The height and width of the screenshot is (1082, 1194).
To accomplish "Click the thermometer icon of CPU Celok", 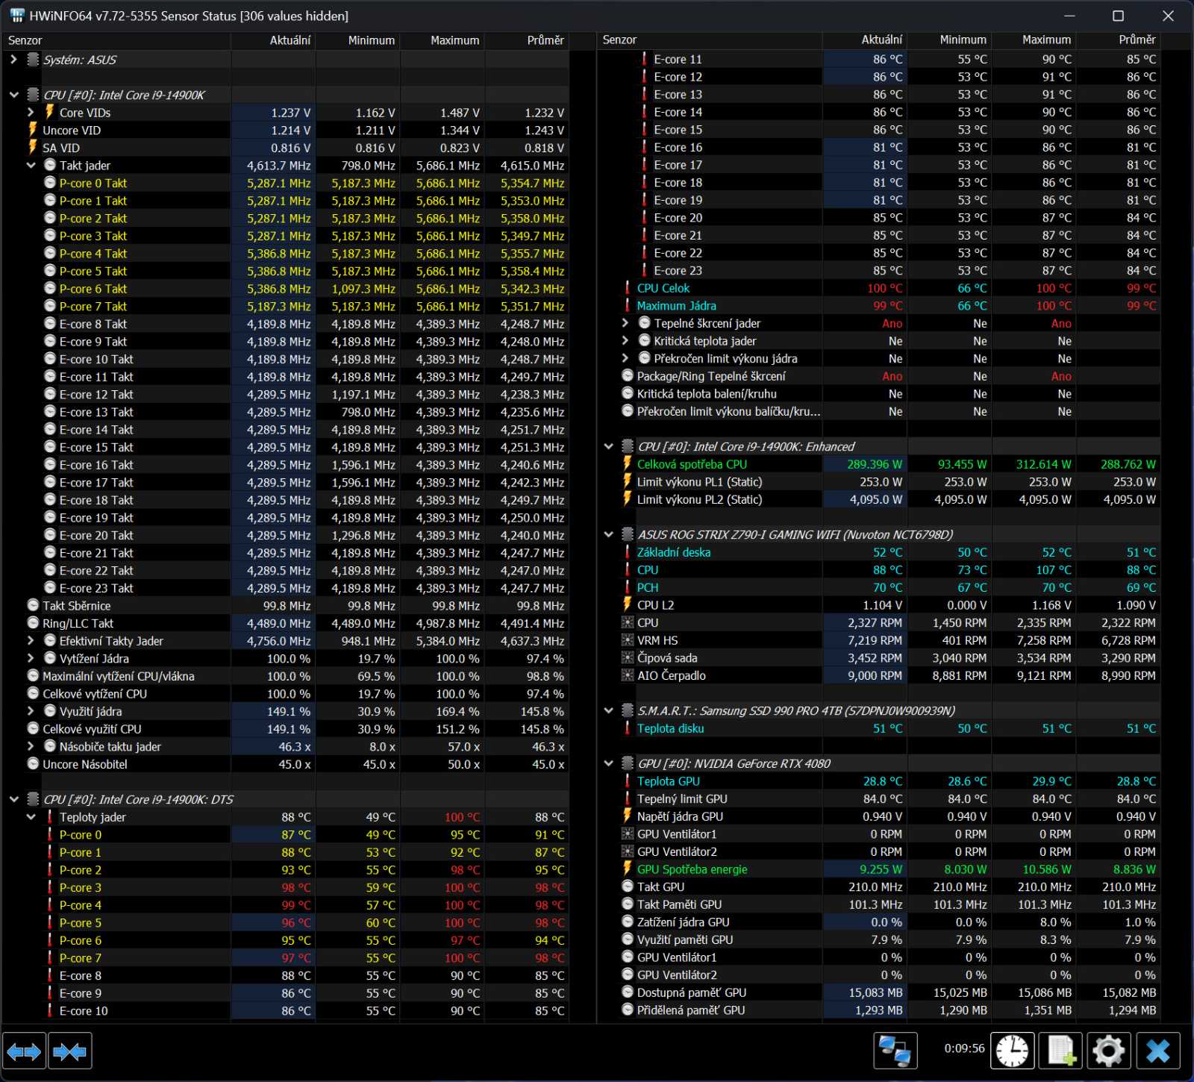I will (628, 288).
